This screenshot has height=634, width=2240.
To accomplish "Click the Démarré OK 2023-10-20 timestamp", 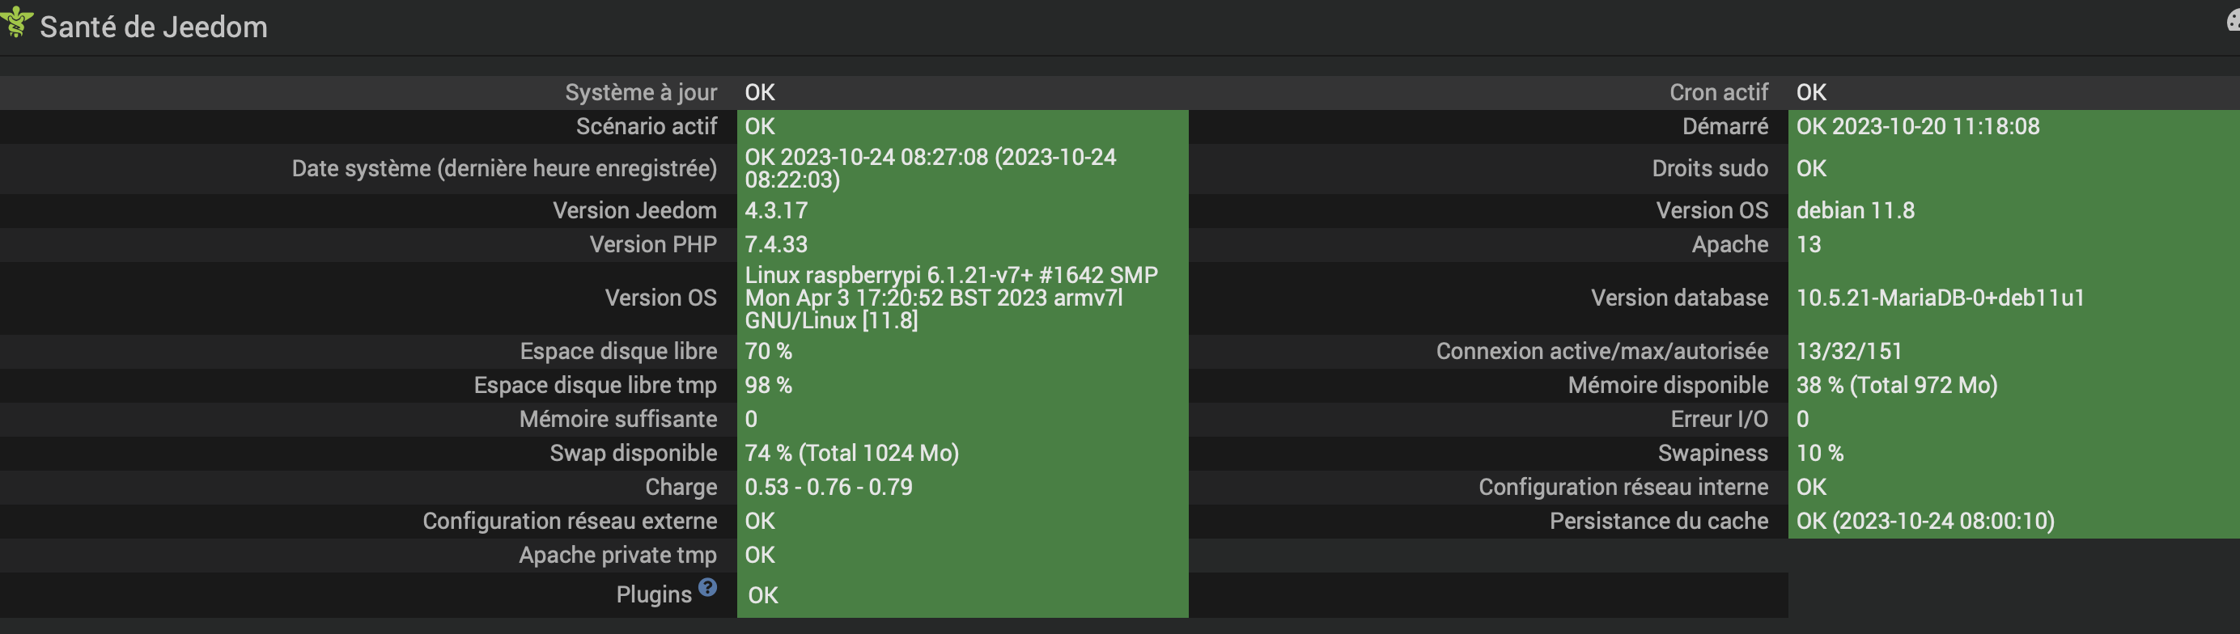I will pyautogui.click(x=1917, y=126).
